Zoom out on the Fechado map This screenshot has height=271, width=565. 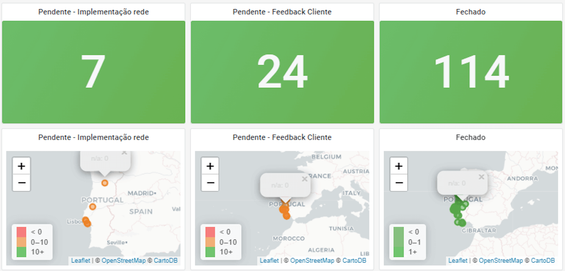point(399,183)
